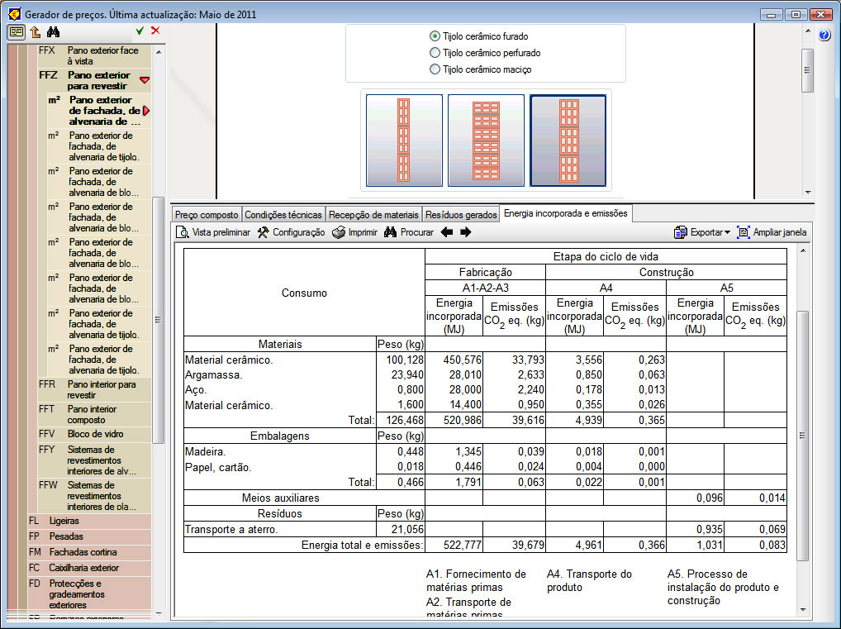Go to next page with right arrow
The image size is (841, 629).
pos(466,232)
